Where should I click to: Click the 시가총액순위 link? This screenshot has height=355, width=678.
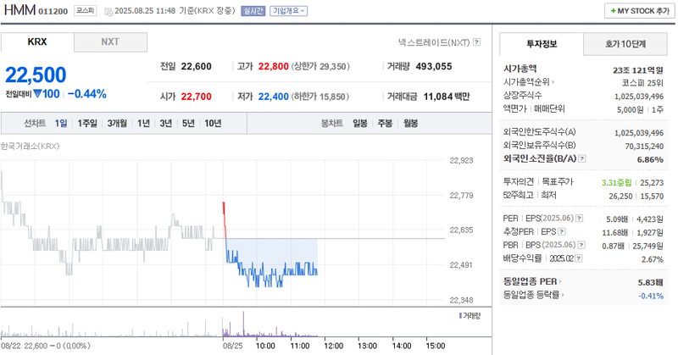click(x=526, y=81)
